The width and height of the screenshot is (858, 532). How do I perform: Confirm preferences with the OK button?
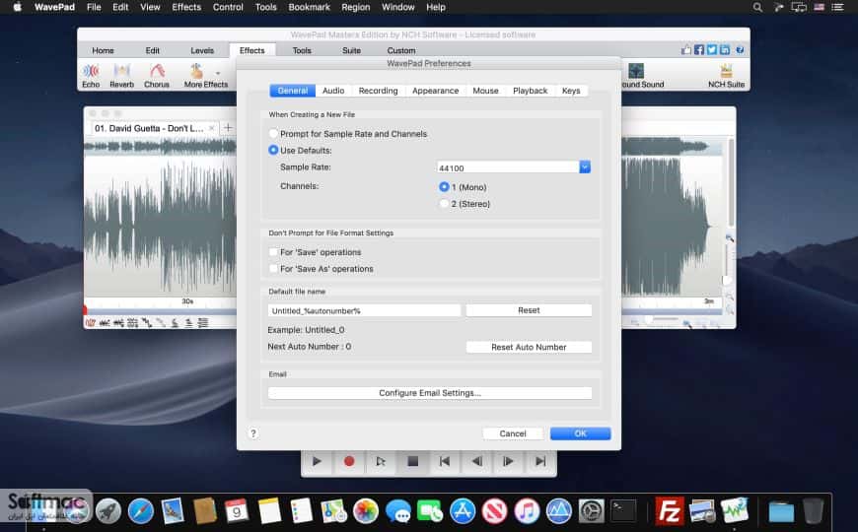point(580,433)
